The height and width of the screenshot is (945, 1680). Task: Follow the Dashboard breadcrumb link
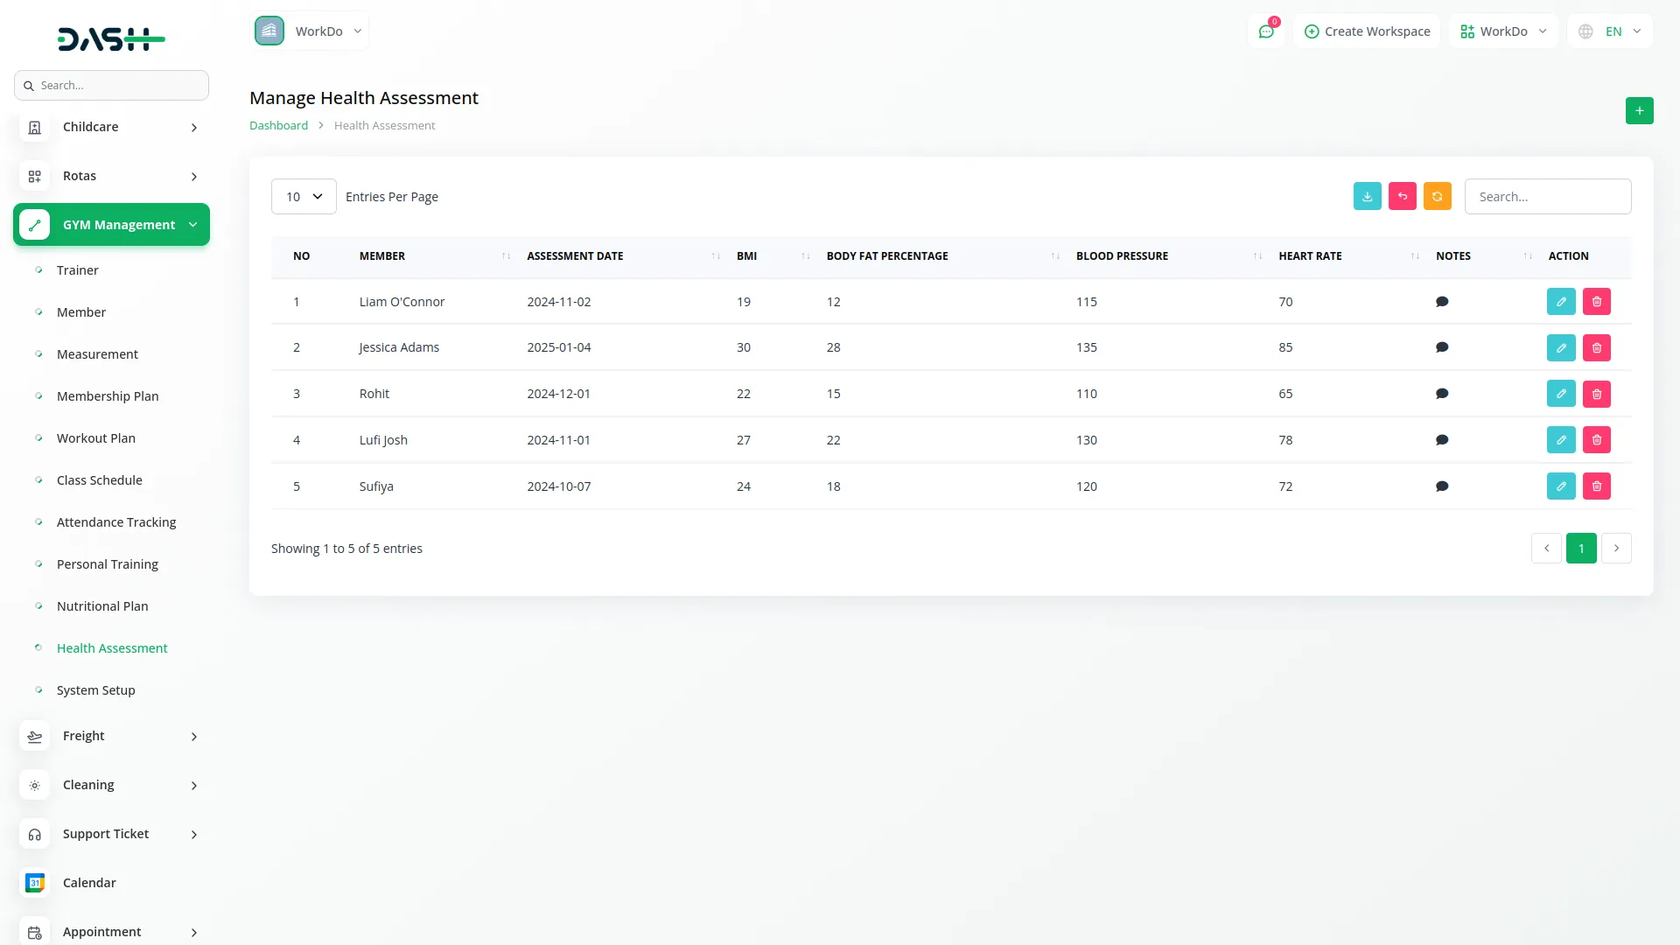[278, 126]
